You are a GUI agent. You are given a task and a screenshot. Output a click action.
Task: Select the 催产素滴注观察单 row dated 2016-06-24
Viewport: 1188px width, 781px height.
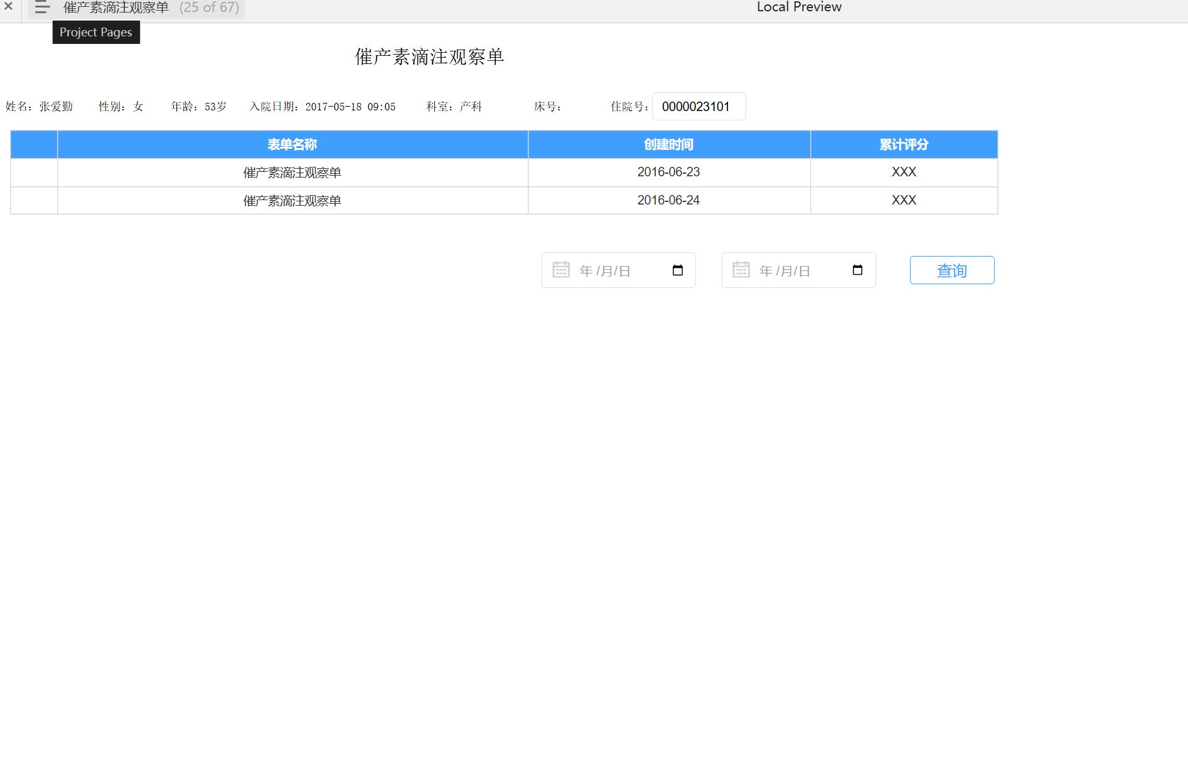[504, 201]
